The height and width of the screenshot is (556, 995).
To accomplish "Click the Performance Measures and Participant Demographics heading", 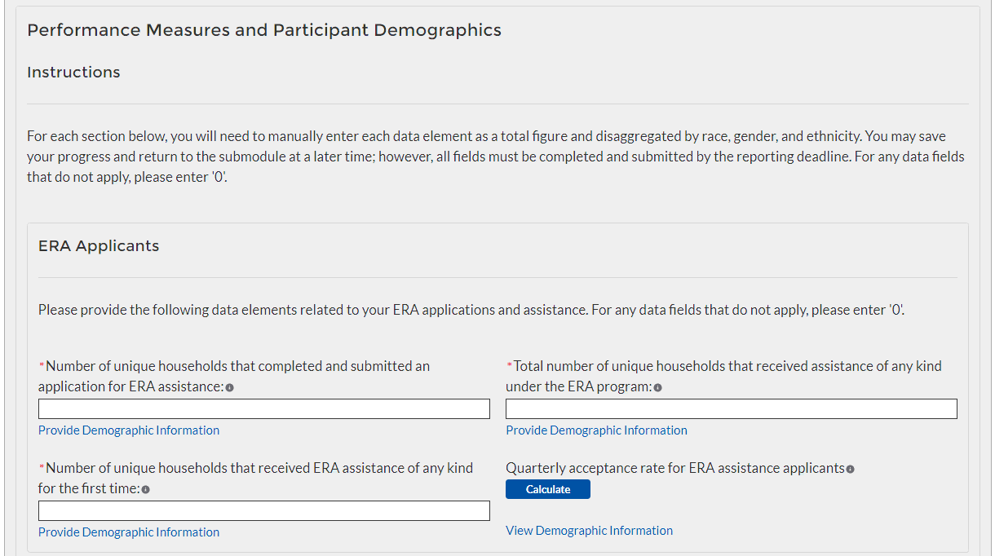I will click(264, 30).
